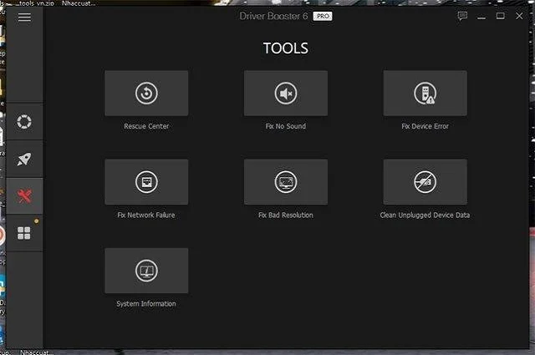Run the Clean Unplugged Device Data tile

pos(425,182)
